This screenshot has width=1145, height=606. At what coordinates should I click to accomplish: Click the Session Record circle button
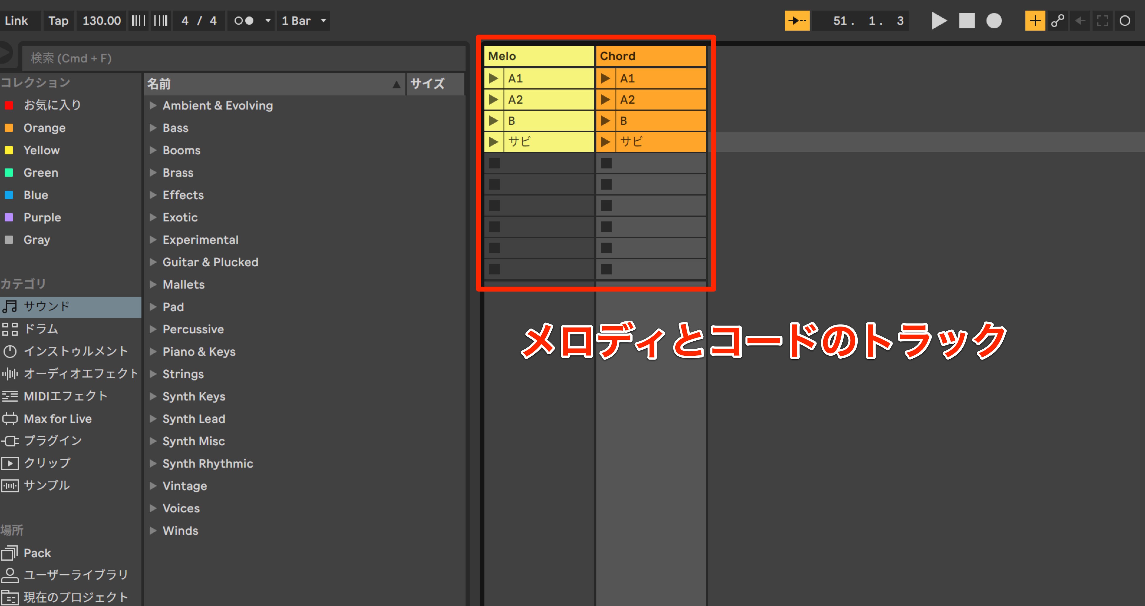(x=1125, y=20)
